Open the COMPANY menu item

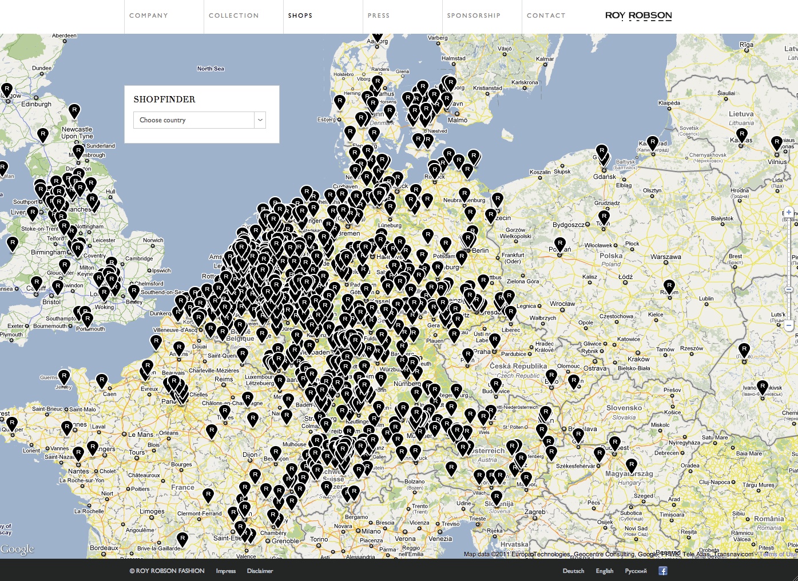pos(149,15)
